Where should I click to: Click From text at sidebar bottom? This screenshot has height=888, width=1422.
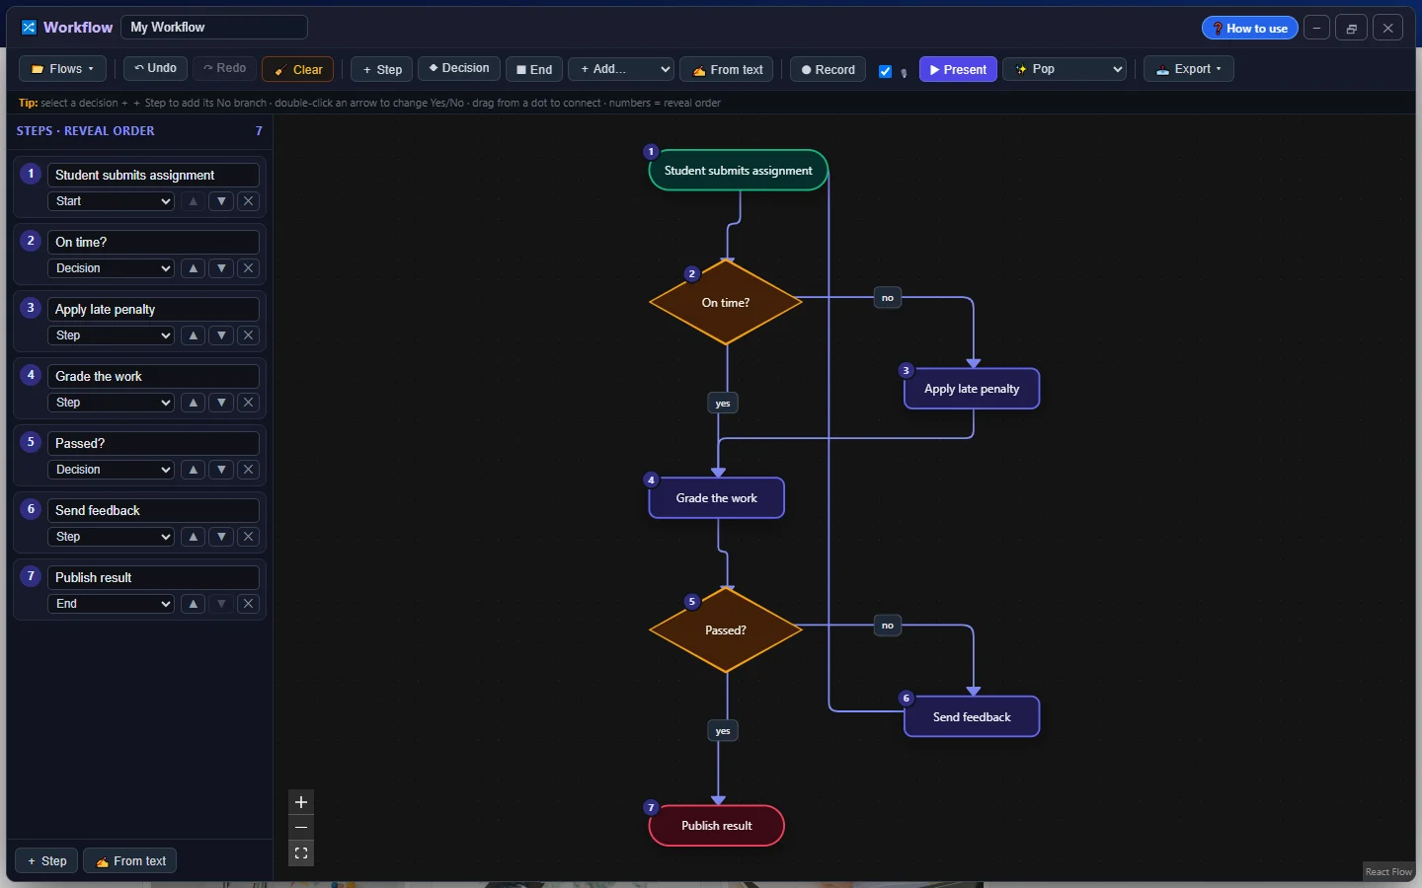tap(130, 861)
